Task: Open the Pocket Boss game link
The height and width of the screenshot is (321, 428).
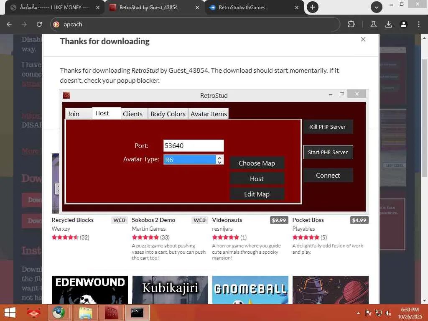Action: (x=308, y=220)
